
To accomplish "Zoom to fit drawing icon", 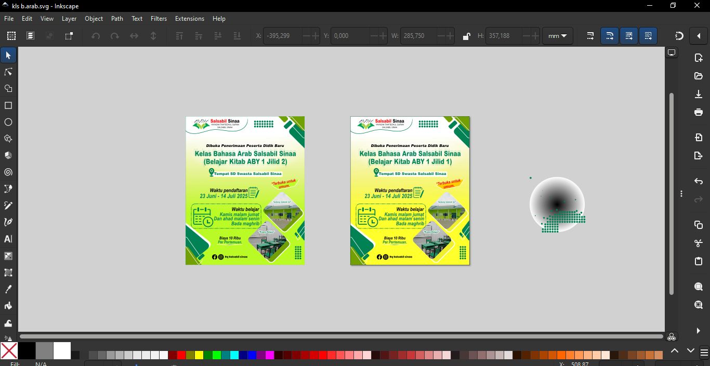I will [699, 305].
